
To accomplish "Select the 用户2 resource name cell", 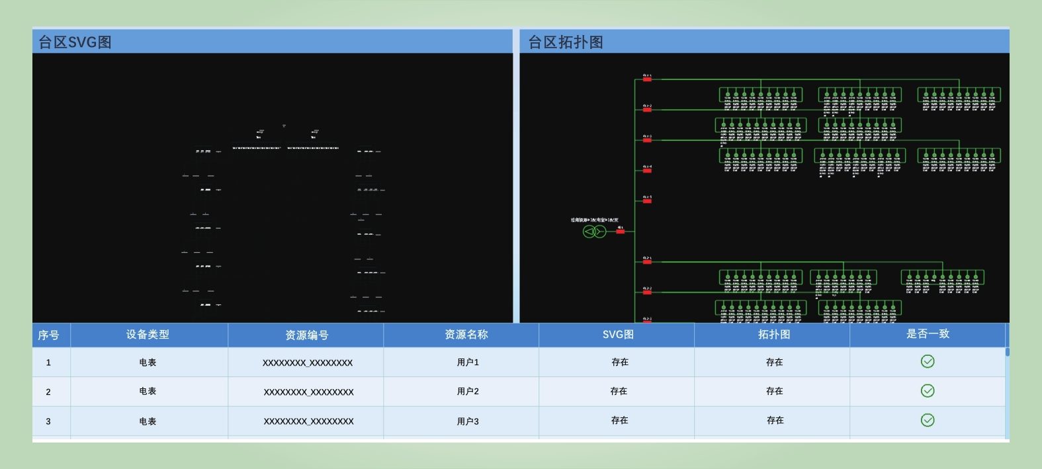I will (x=468, y=392).
